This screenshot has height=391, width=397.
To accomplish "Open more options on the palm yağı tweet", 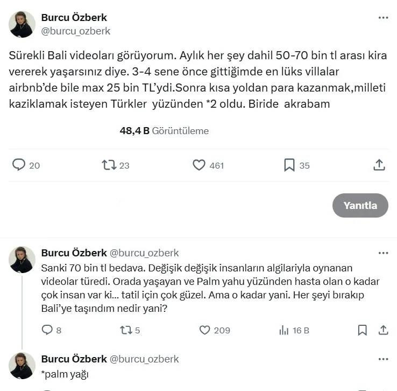I will coord(384,359).
